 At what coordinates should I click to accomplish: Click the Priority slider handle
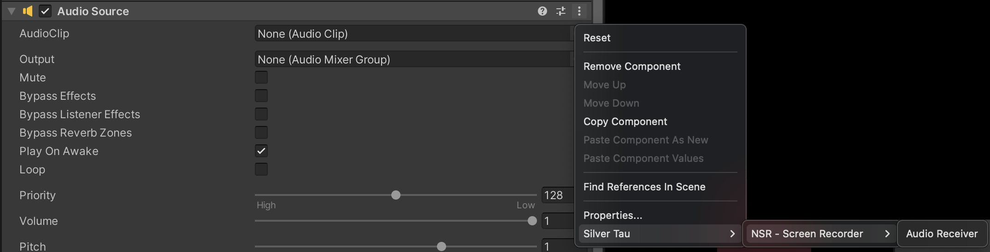[396, 195]
